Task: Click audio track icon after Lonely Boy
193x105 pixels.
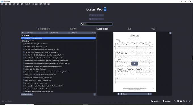Action: 58,49
